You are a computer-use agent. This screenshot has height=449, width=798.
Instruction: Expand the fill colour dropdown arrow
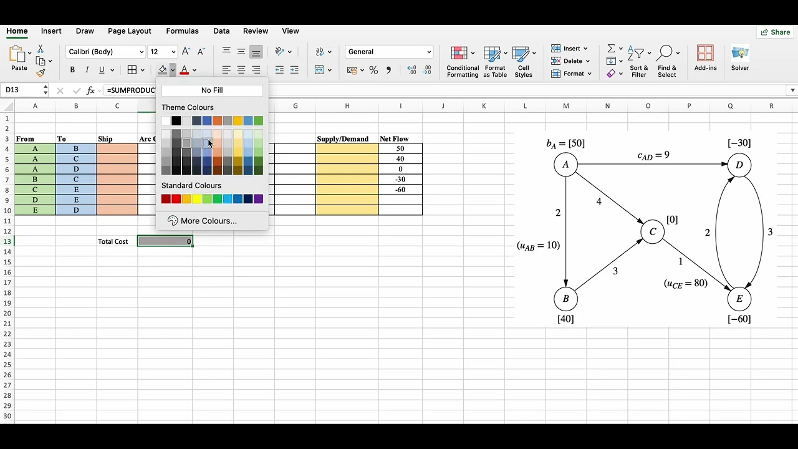coord(173,70)
